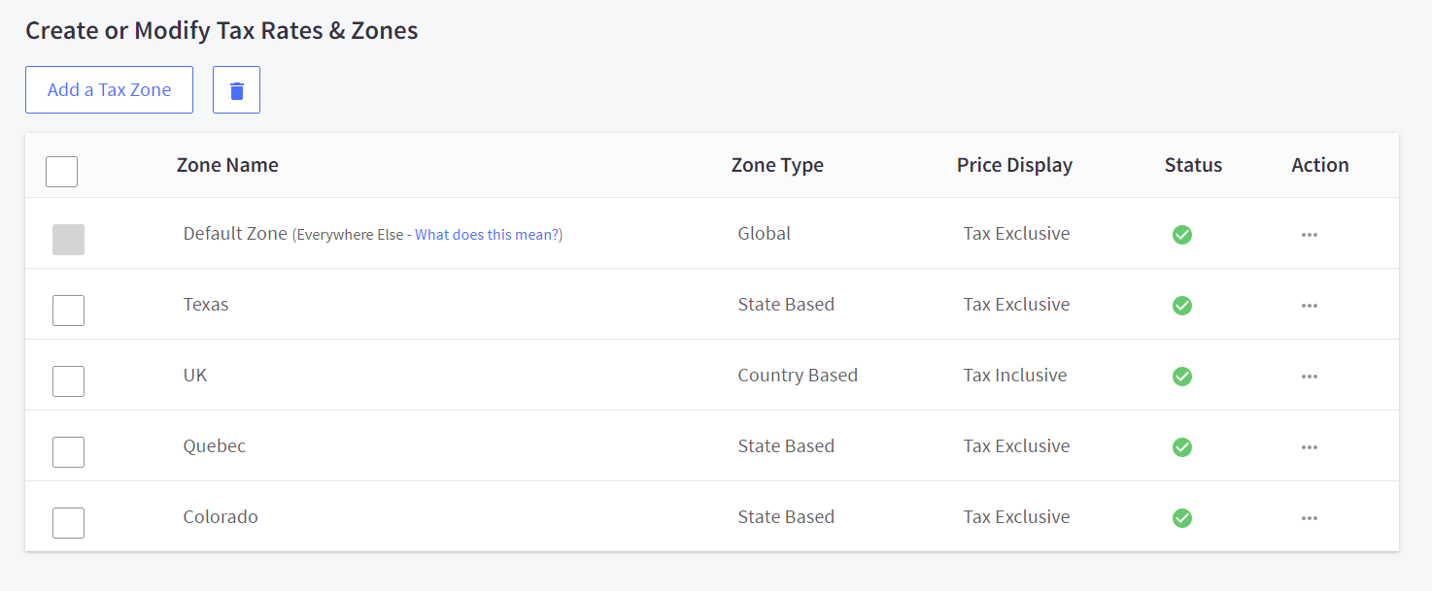Select the UK zone name
This screenshot has width=1432, height=591.
(x=194, y=375)
